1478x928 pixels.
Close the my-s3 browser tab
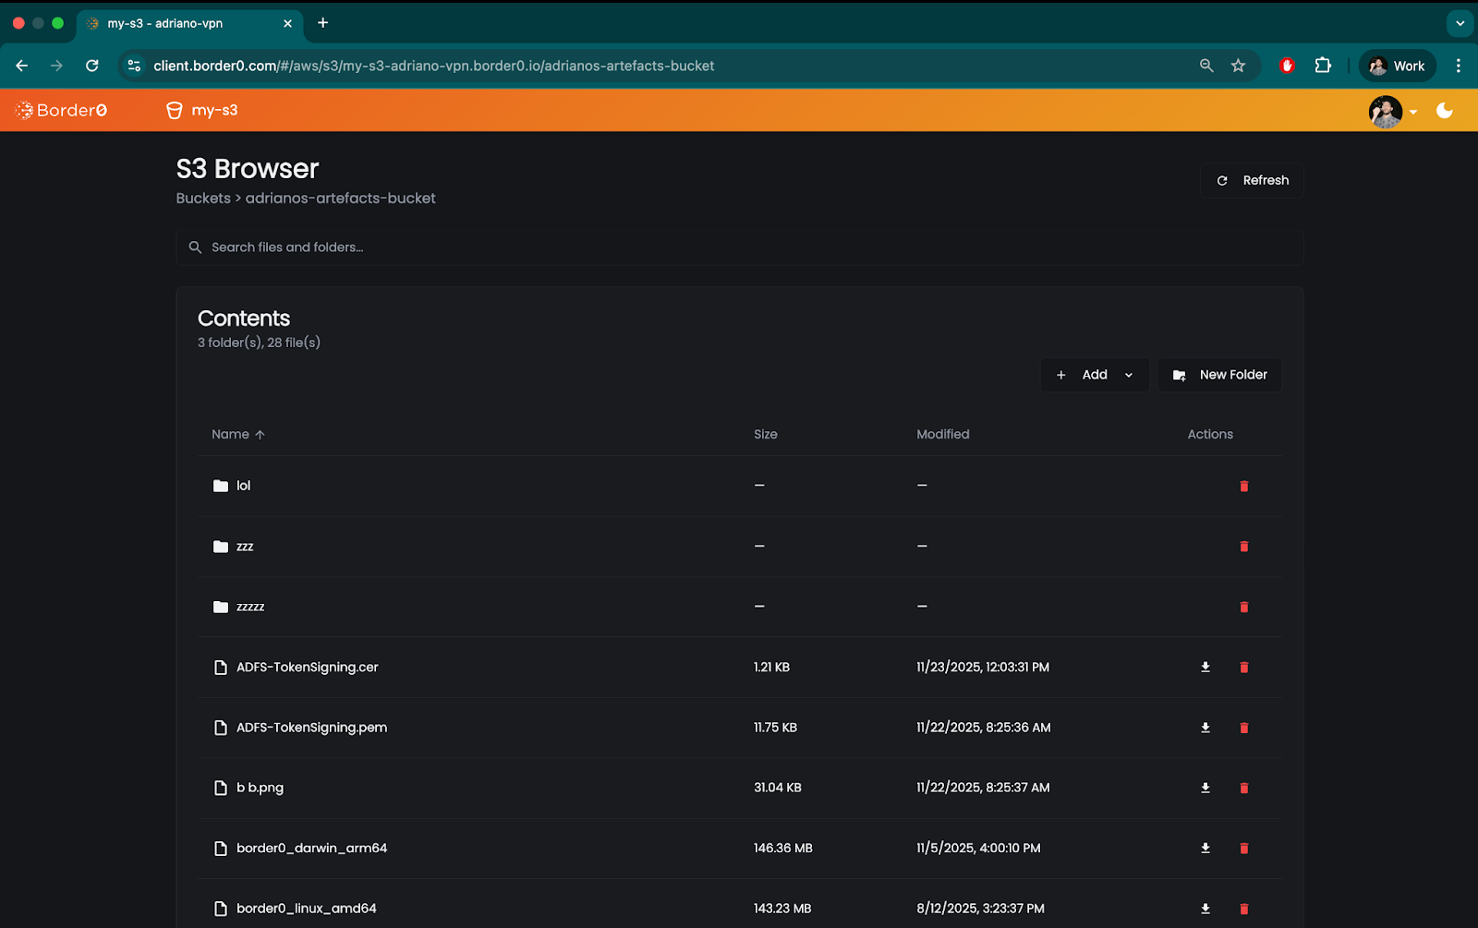(x=287, y=24)
